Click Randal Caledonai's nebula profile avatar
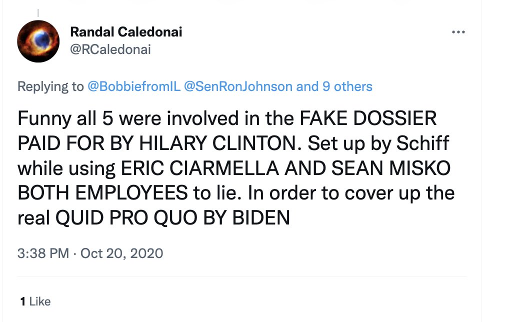The height and width of the screenshot is (322, 506). (x=38, y=41)
